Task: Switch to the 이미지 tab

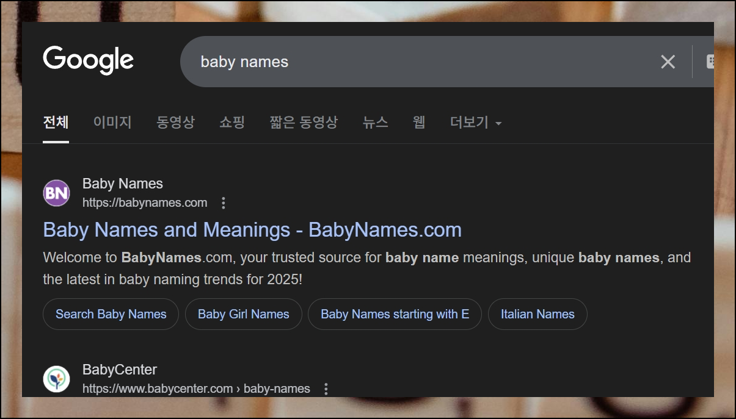Action: [x=112, y=122]
